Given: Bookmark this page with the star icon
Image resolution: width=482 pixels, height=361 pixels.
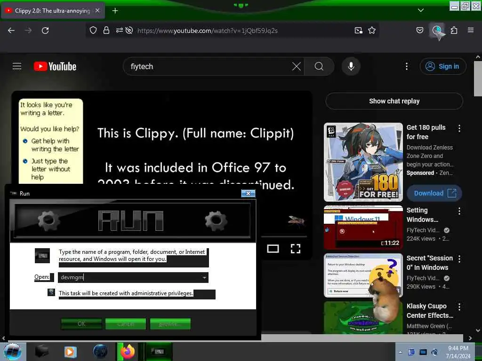Looking at the screenshot, I should click(372, 31).
